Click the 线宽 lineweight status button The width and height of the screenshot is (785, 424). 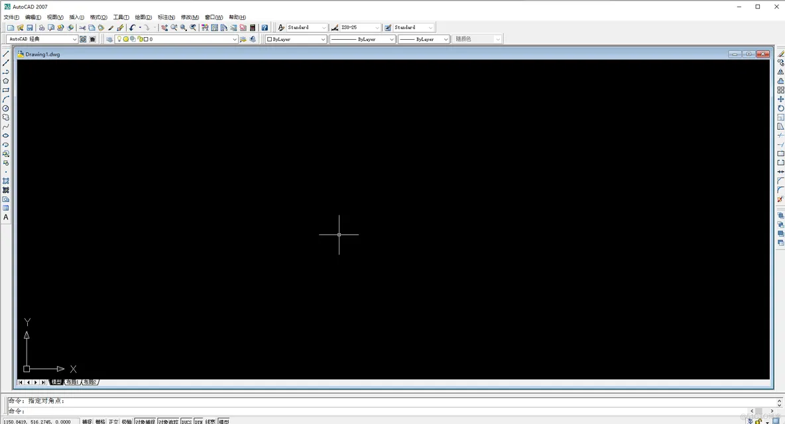point(210,421)
